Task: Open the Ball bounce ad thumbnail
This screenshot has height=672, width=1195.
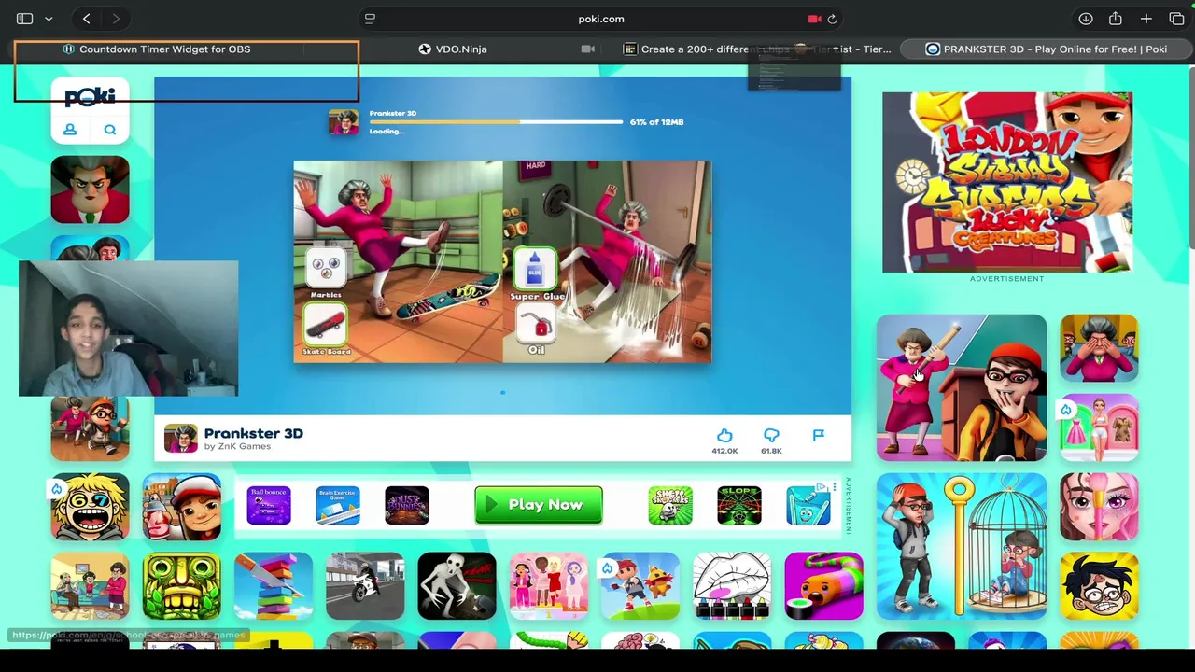Action: [269, 505]
